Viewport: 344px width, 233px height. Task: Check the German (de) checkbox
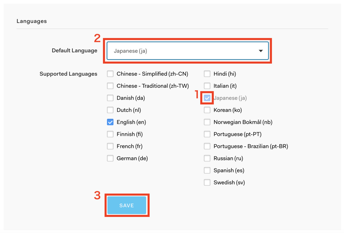pos(110,158)
